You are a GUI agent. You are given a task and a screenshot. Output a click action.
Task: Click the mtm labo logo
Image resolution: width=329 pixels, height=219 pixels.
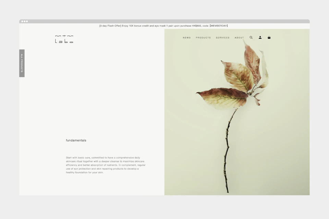[64, 39]
